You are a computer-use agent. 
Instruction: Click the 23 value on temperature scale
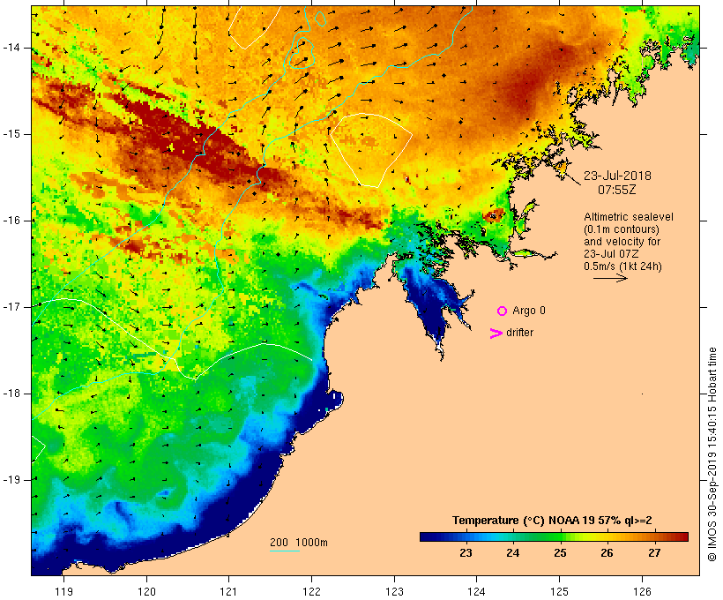(466, 553)
